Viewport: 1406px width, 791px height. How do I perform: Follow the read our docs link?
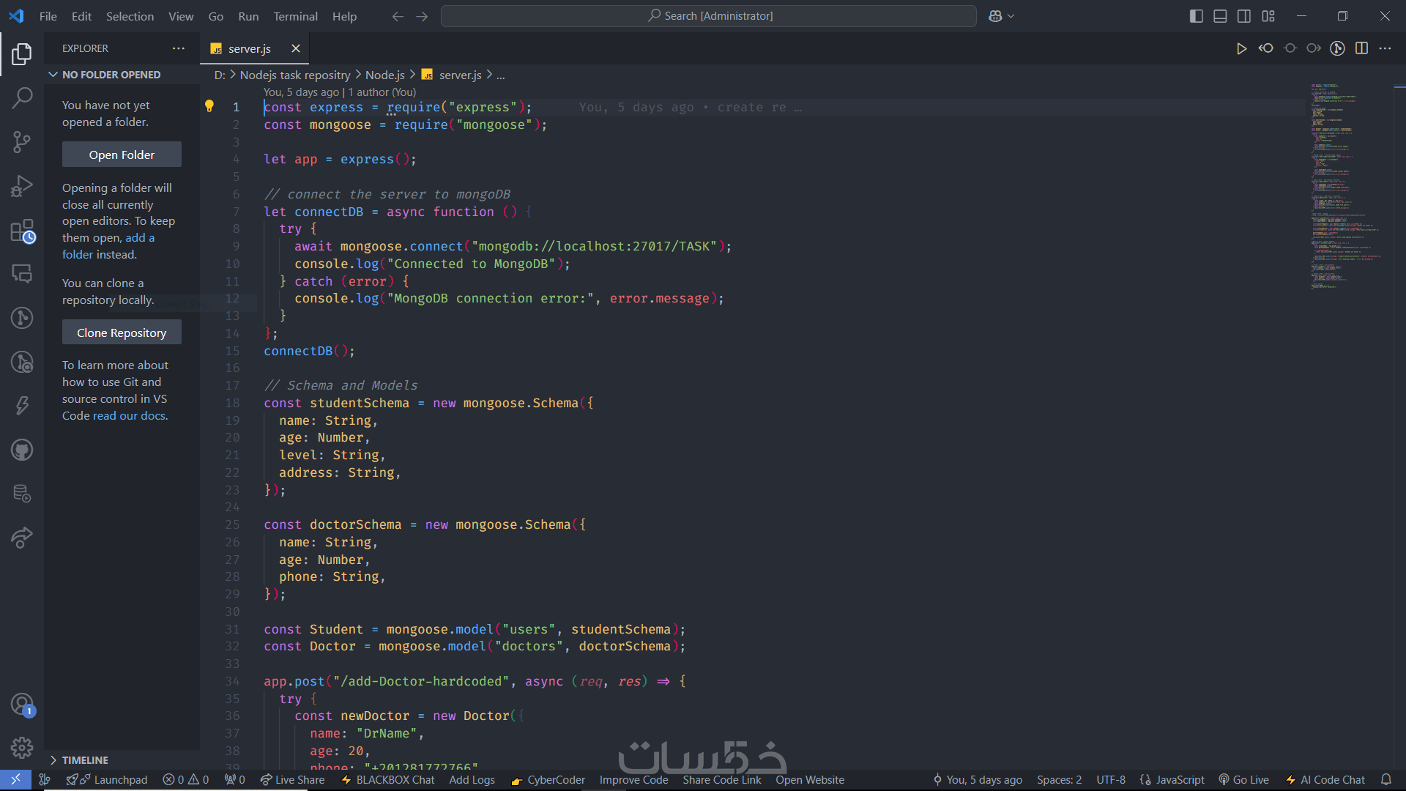[129, 415]
